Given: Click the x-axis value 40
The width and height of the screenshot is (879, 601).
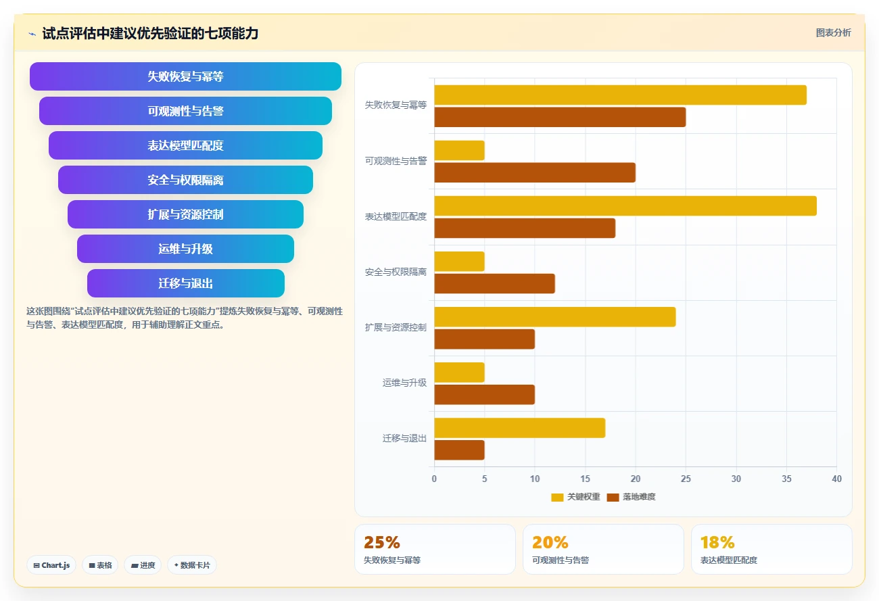Looking at the screenshot, I should pos(836,479).
